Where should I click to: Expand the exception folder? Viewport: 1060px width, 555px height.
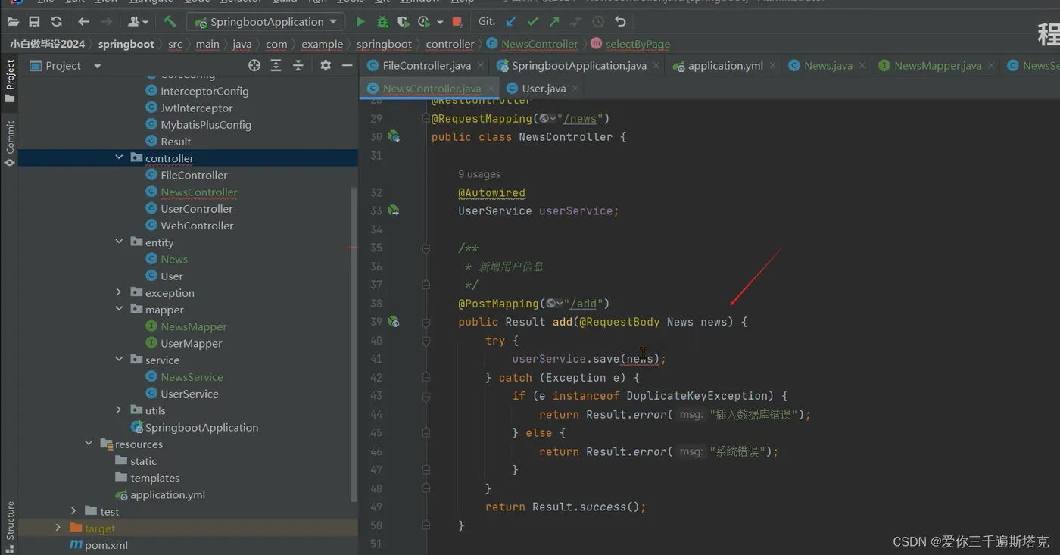click(119, 293)
